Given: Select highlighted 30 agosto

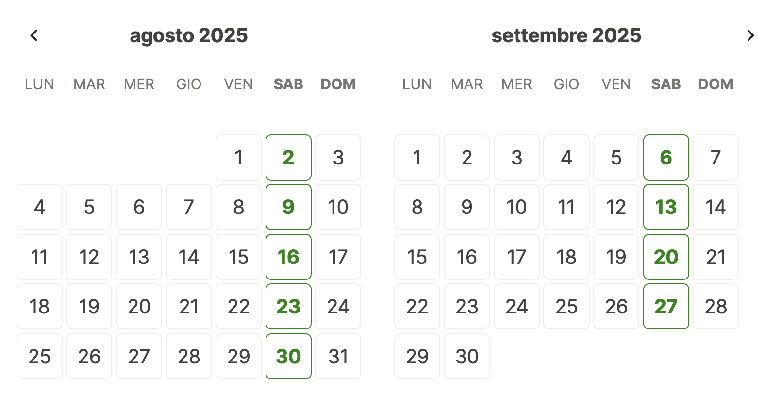Looking at the screenshot, I should pyautogui.click(x=288, y=356).
